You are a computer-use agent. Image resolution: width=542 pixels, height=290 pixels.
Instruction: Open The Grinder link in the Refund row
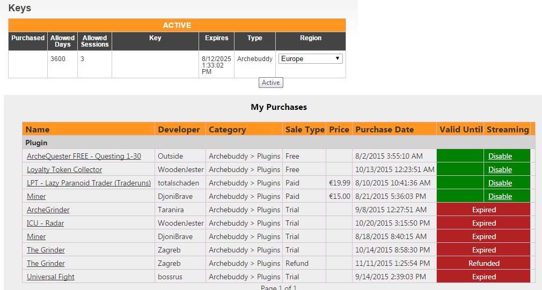tap(46, 263)
